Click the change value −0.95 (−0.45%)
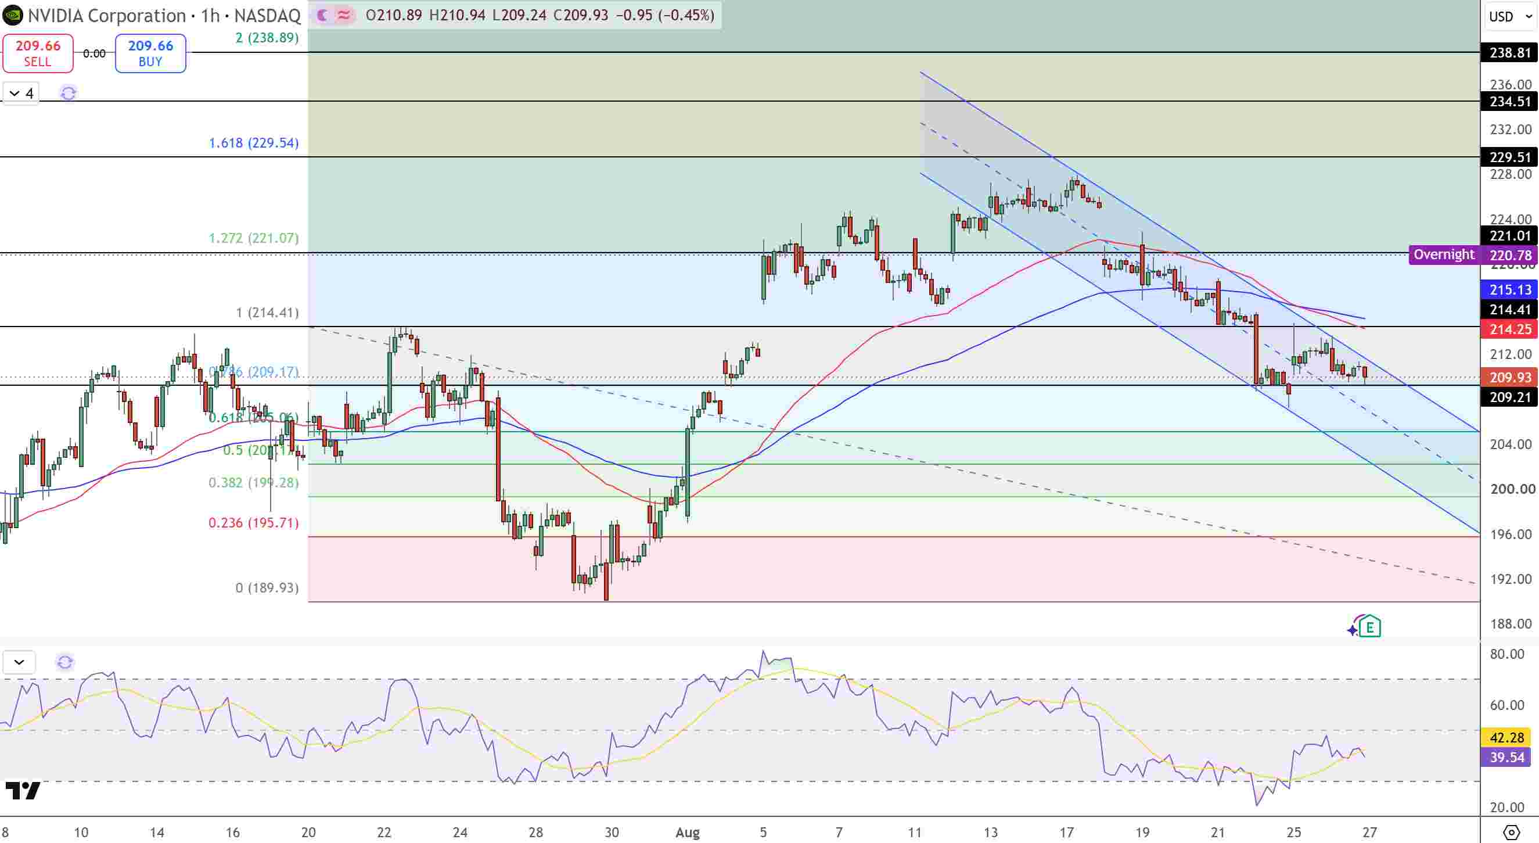The image size is (1539, 843). point(665,15)
